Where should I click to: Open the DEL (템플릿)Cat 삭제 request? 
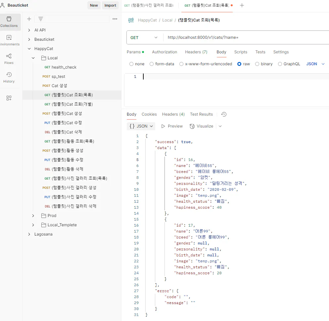pyautogui.click(x=72, y=132)
